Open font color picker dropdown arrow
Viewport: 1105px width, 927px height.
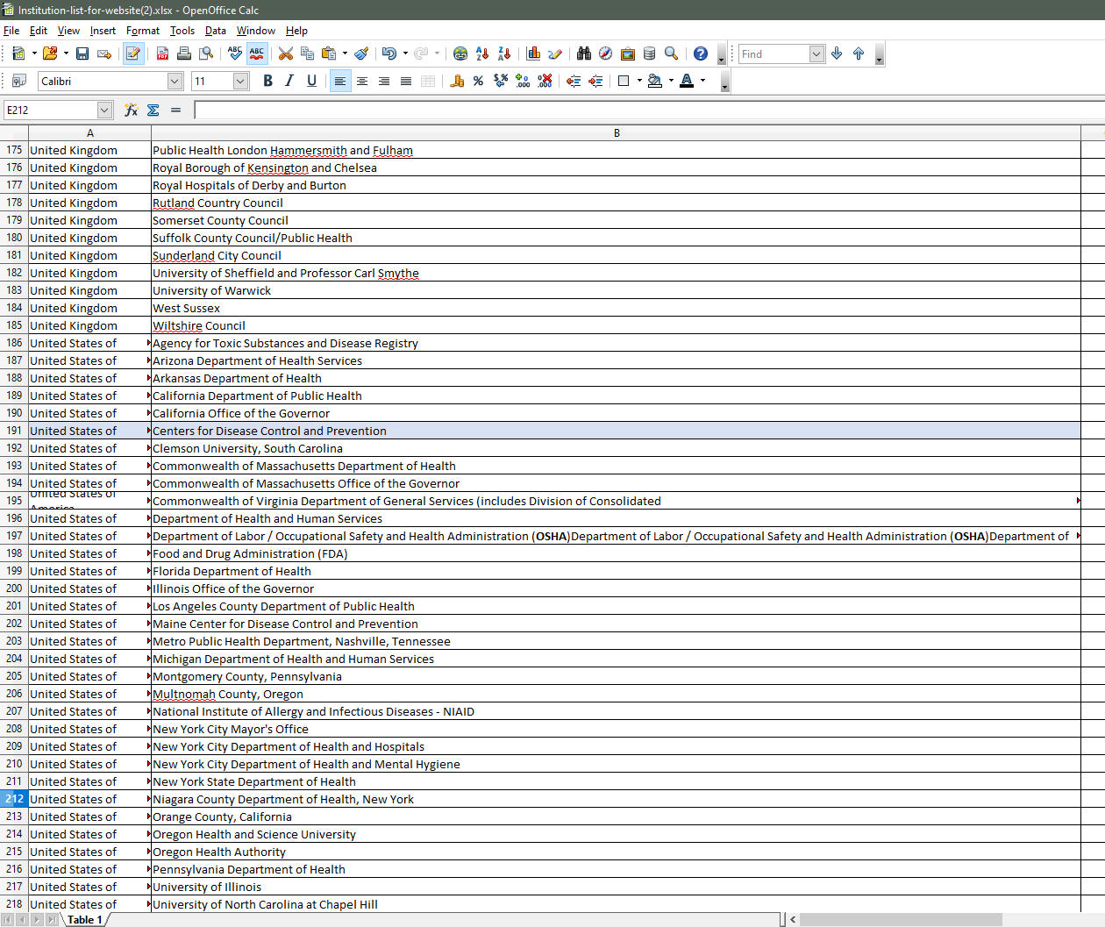click(702, 81)
